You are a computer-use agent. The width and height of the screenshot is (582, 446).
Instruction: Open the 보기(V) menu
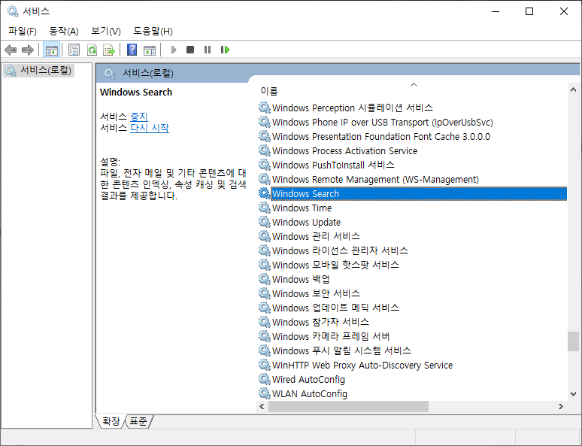coord(106,31)
